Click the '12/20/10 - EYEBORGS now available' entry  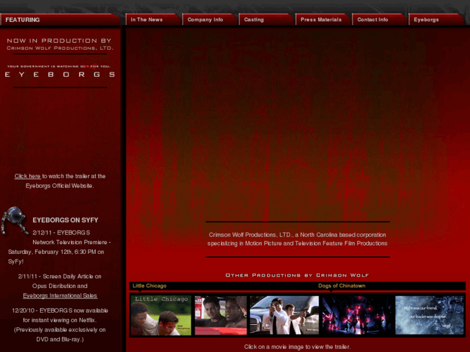click(x=60, y=325)
